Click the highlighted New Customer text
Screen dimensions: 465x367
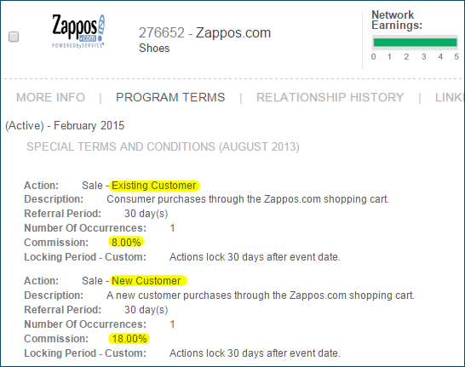pyautogui.click(x=146, y=281)
